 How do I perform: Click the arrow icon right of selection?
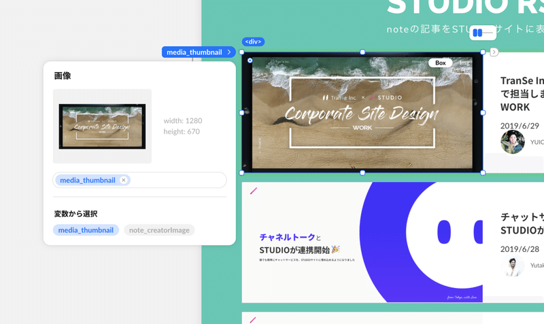tap(494, 52)
